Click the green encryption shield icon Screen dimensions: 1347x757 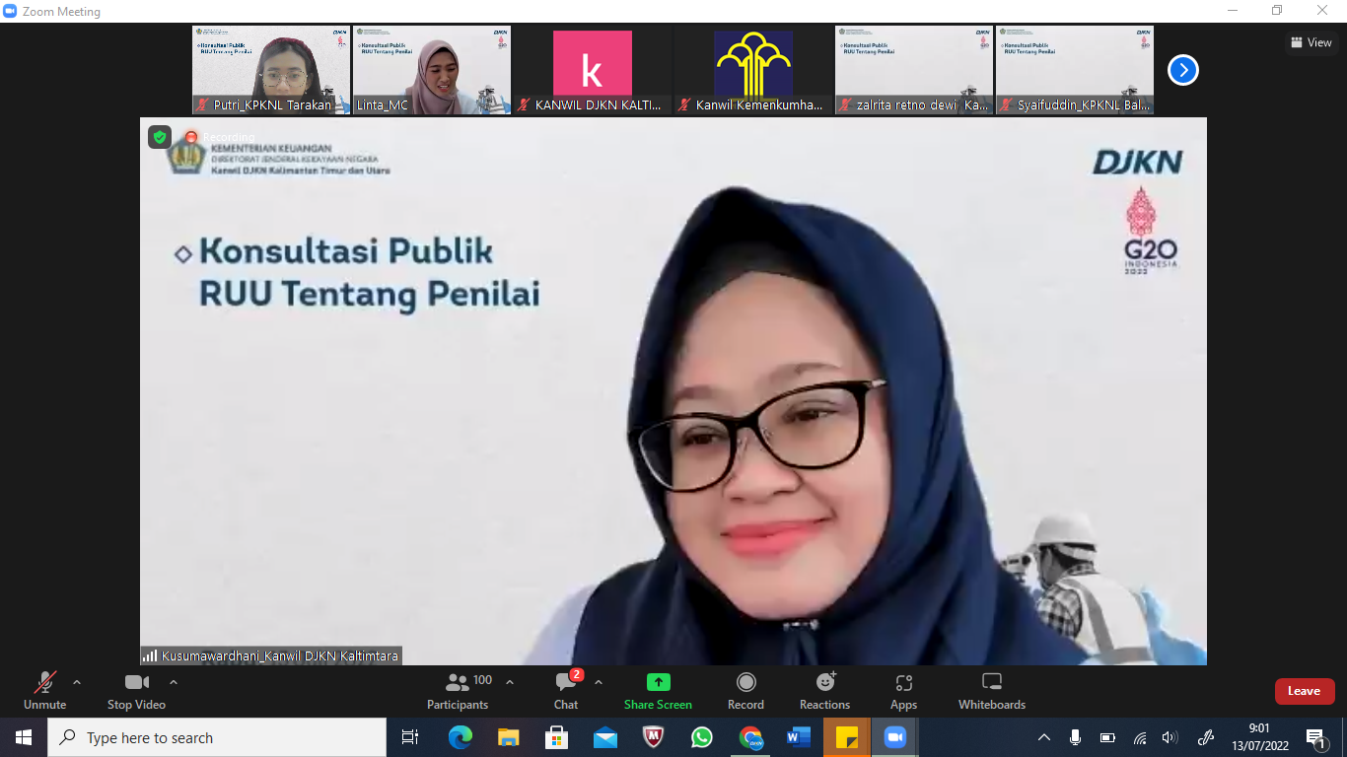pyautogui.click(x=160, y=137)
